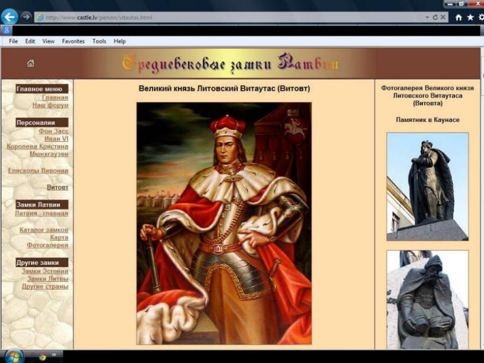Open the Замки Литвы link
The image size is (484, 363).
(48, 279)
